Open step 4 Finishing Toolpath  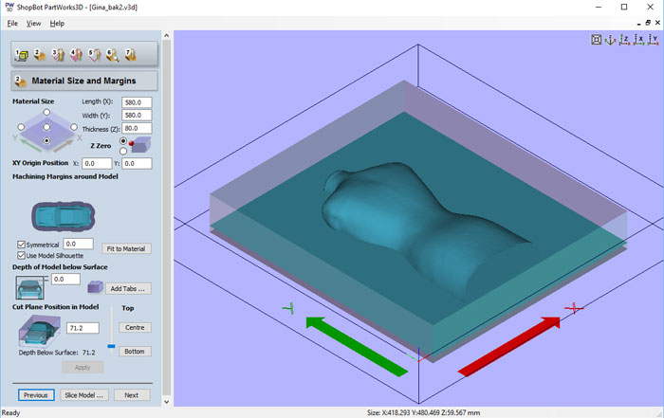click(76, 55)
